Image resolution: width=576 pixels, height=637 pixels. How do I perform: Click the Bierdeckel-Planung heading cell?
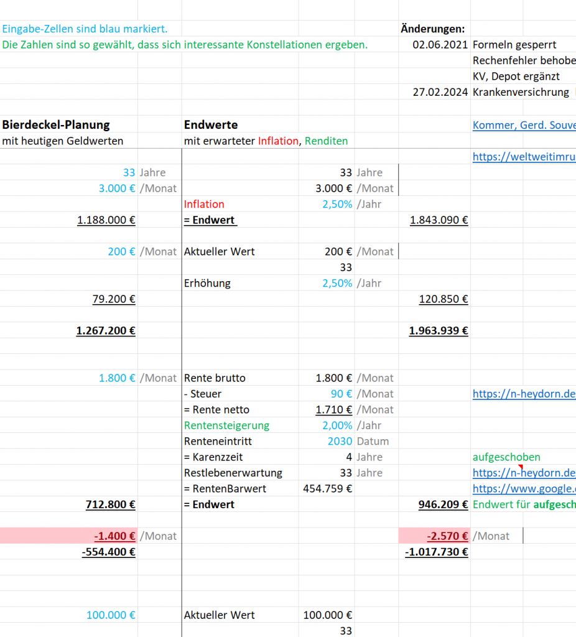coord(56,125)
